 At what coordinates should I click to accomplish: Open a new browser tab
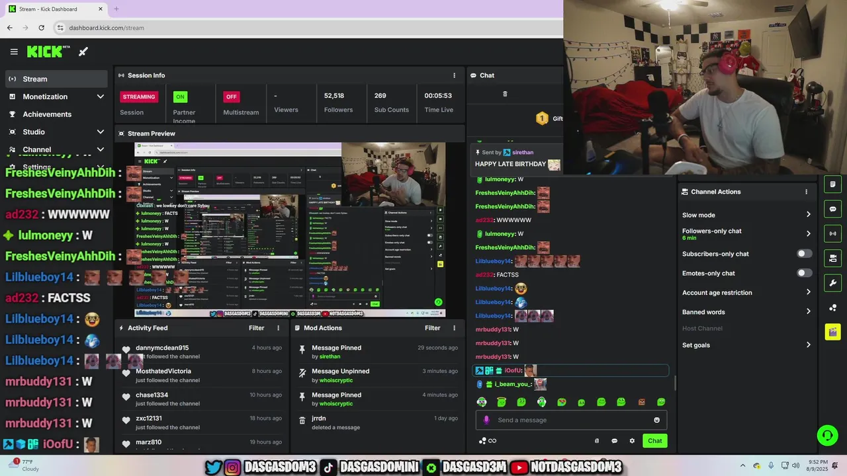[116, 9]
